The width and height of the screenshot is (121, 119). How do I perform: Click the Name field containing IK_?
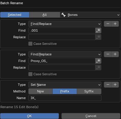point(65,98)
